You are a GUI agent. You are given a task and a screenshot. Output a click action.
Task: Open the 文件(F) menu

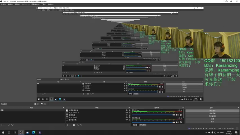click(3, 4)
